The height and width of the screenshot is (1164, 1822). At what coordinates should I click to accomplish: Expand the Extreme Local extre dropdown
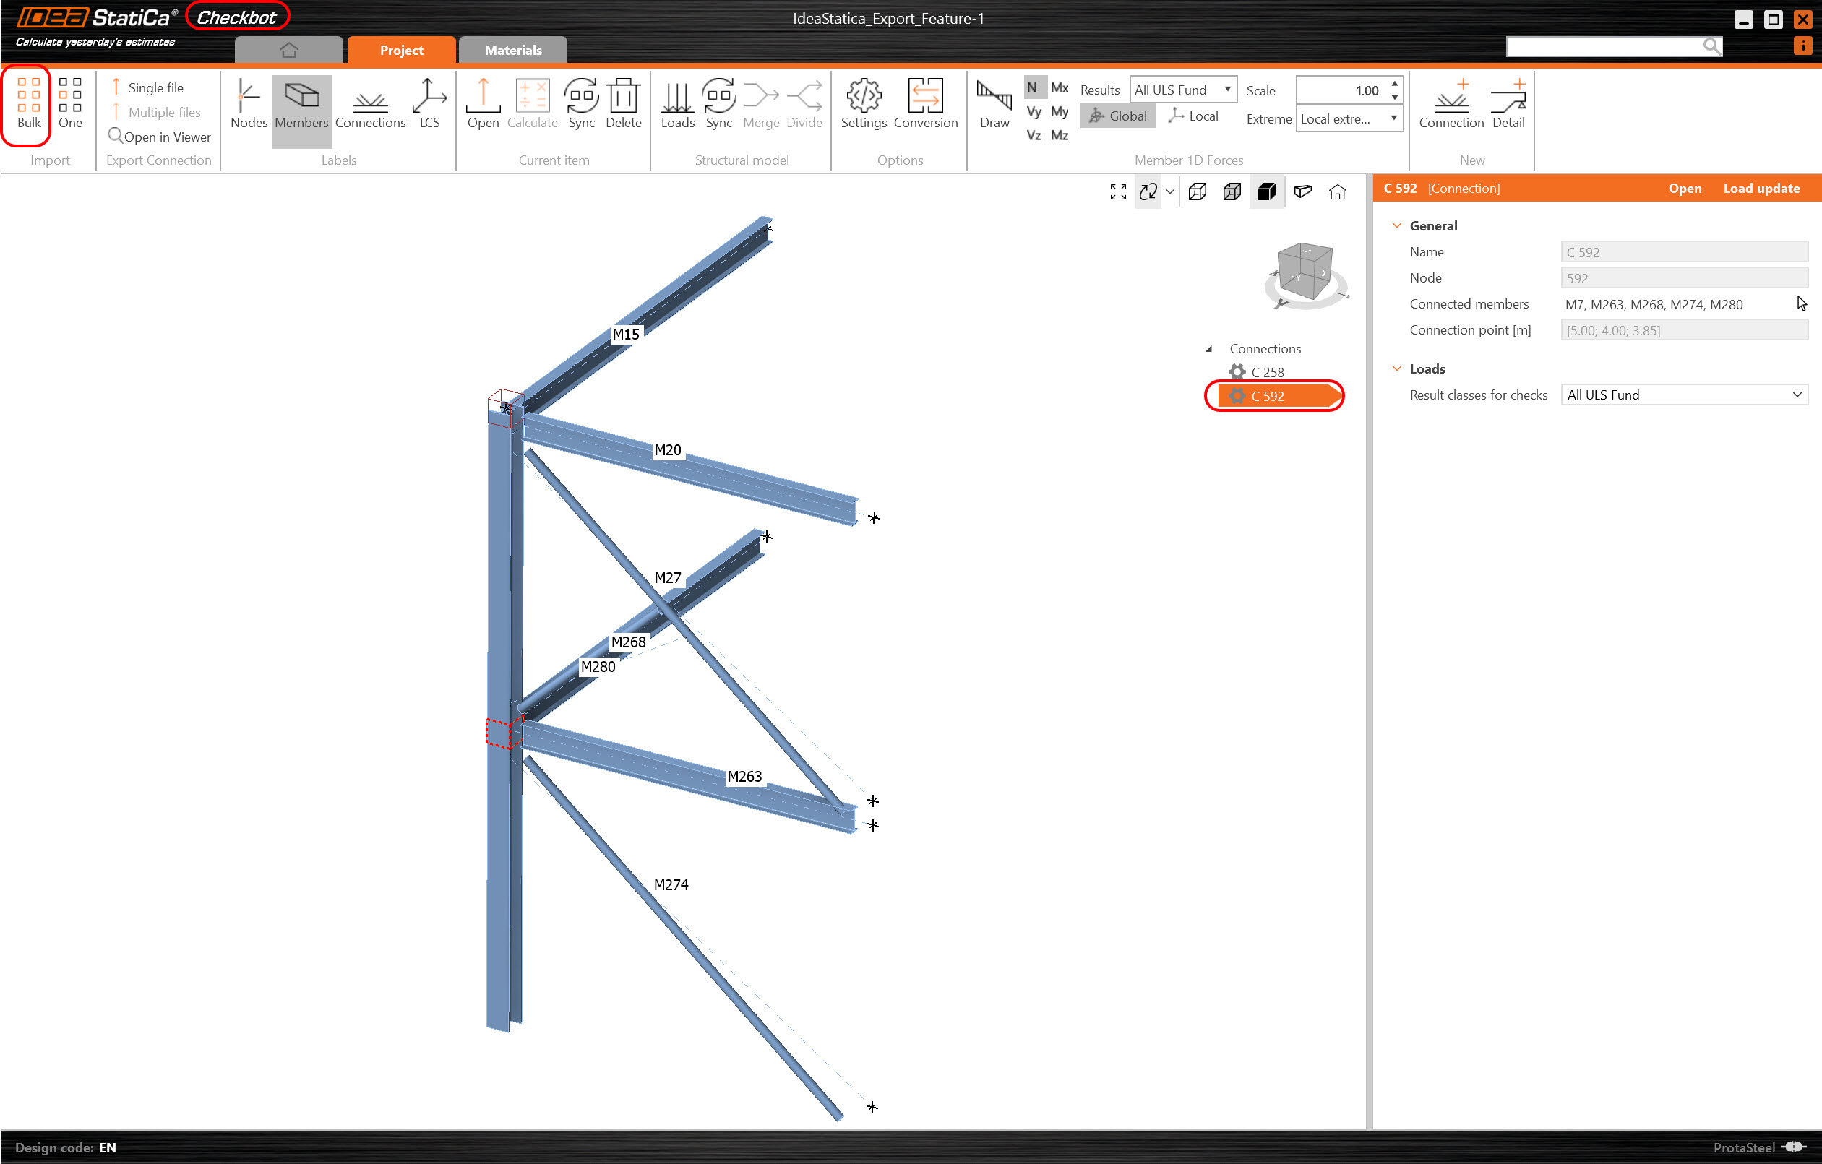point(1349,118)
